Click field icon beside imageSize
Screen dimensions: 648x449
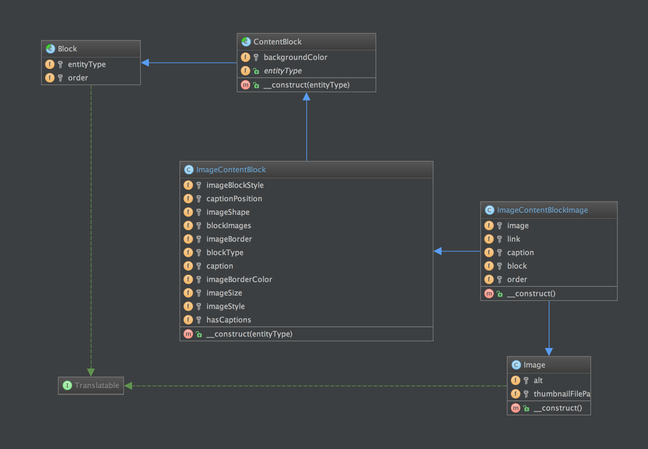[x=188, y=293]
